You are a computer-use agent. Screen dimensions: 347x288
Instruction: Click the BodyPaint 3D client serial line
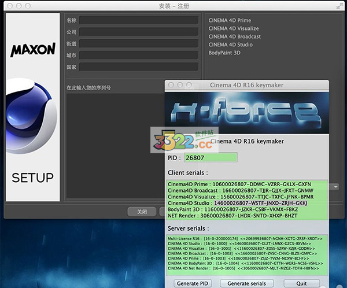233,209
